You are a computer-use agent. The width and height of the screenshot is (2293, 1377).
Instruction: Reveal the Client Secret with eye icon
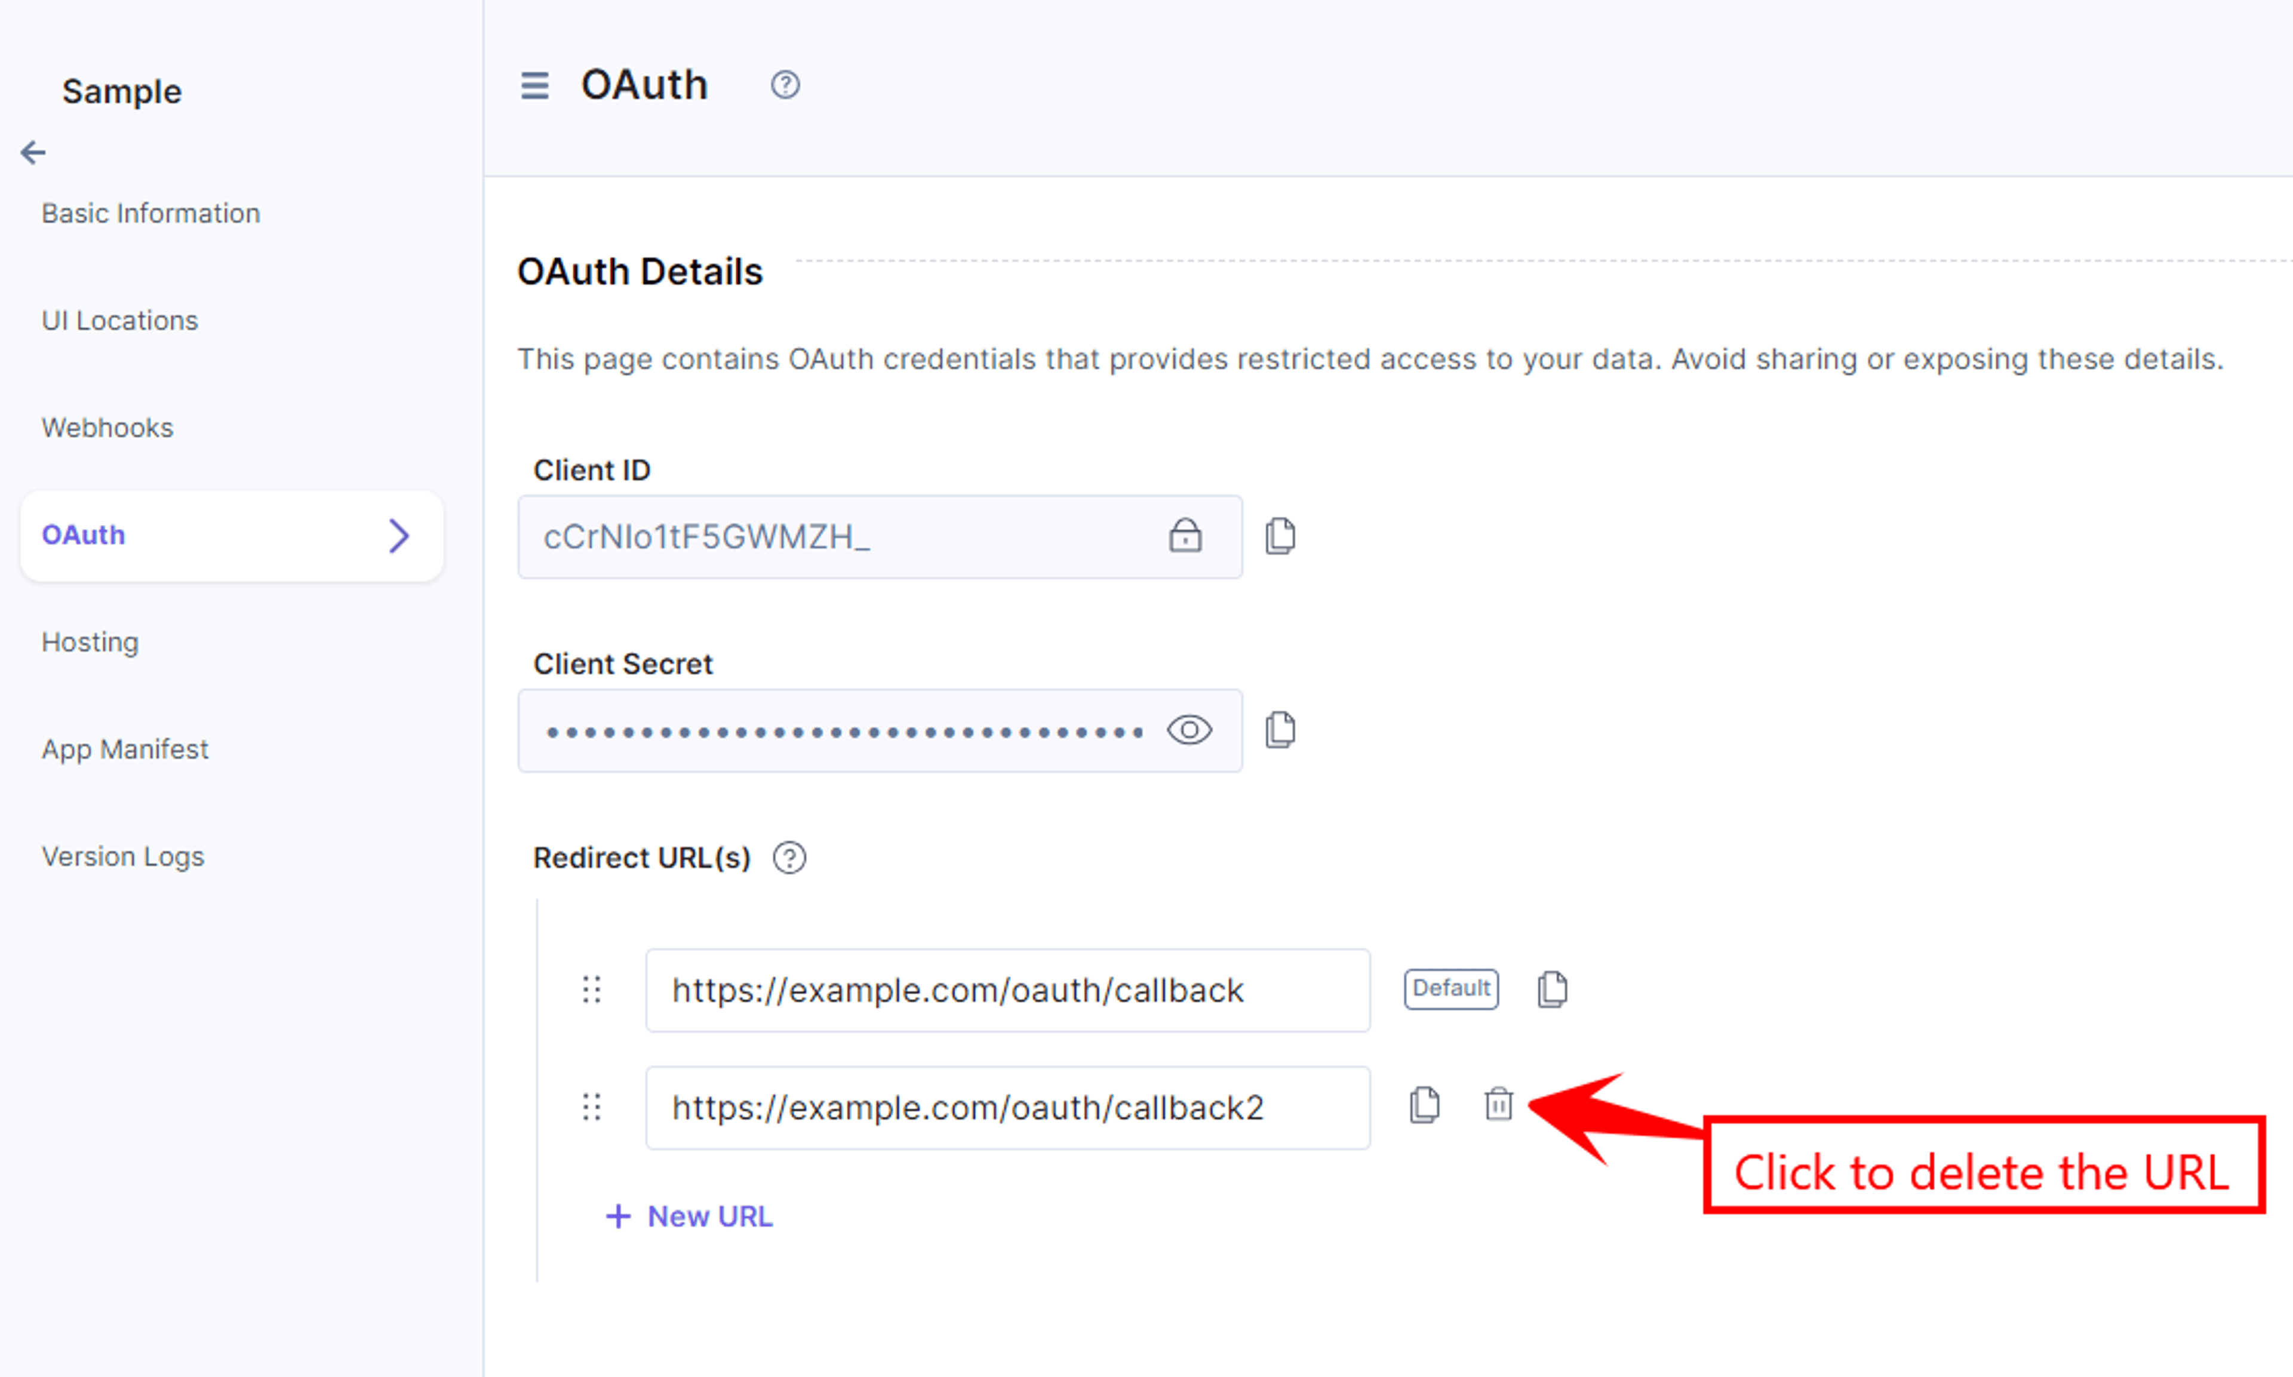click(x=1189, y=730)
